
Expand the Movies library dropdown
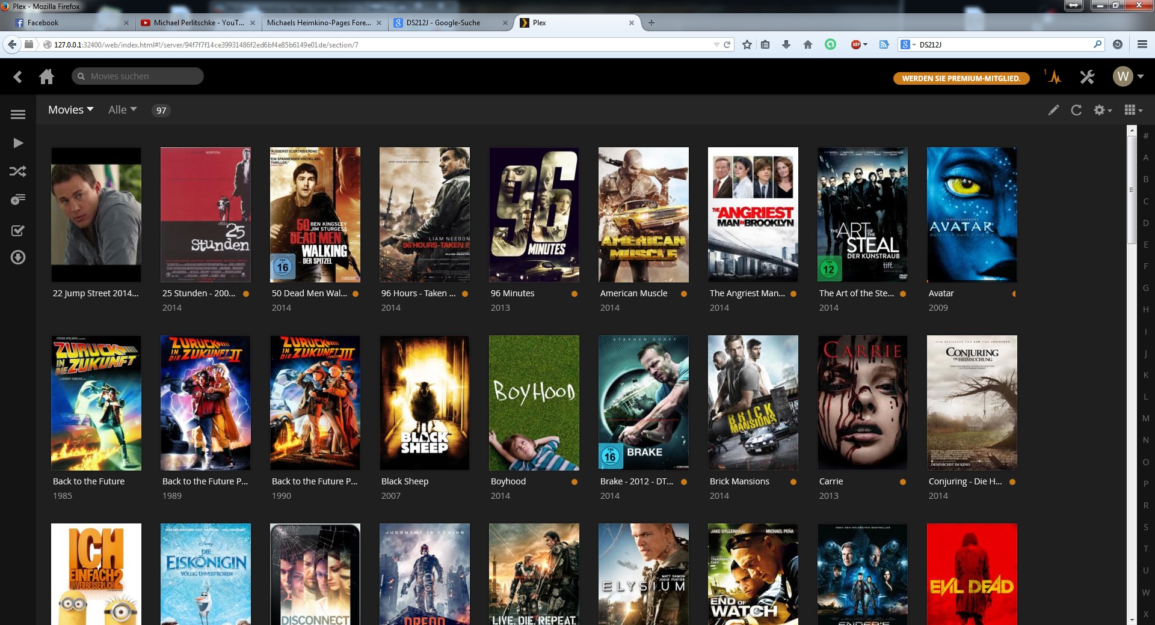71,110
